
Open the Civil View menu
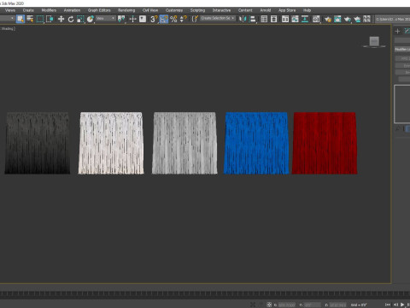pos(150,10)
